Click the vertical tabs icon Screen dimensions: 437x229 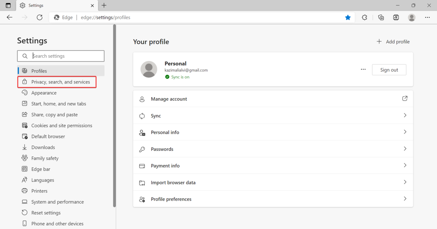pyautogui.click(x=8, y=5)
